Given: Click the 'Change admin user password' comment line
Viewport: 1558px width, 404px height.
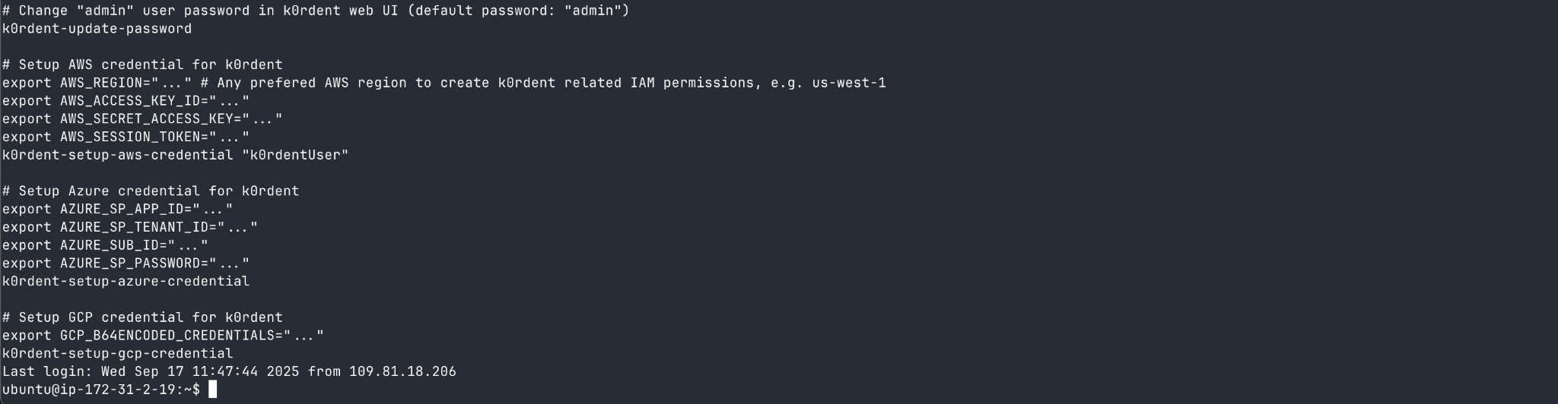Looking at the screenshot, I should (316, 11).
